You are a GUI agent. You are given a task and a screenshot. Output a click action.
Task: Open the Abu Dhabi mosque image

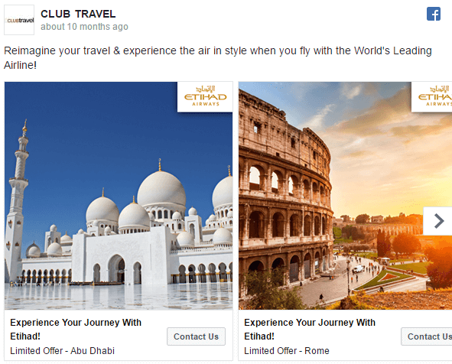[x=119, y=196]
